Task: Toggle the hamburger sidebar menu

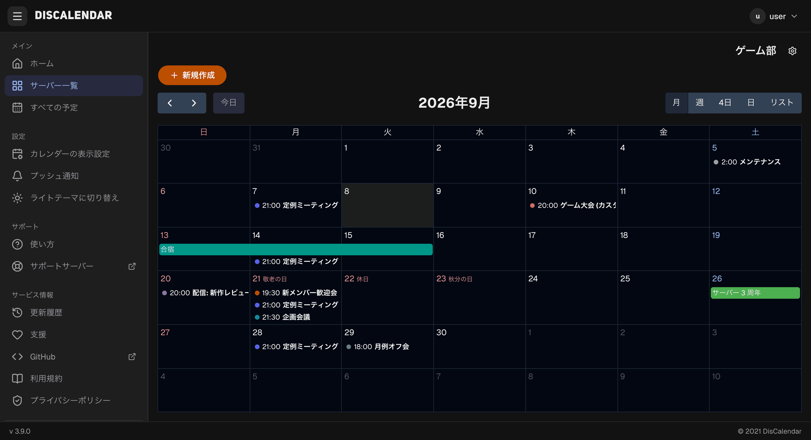Action: 17,16
